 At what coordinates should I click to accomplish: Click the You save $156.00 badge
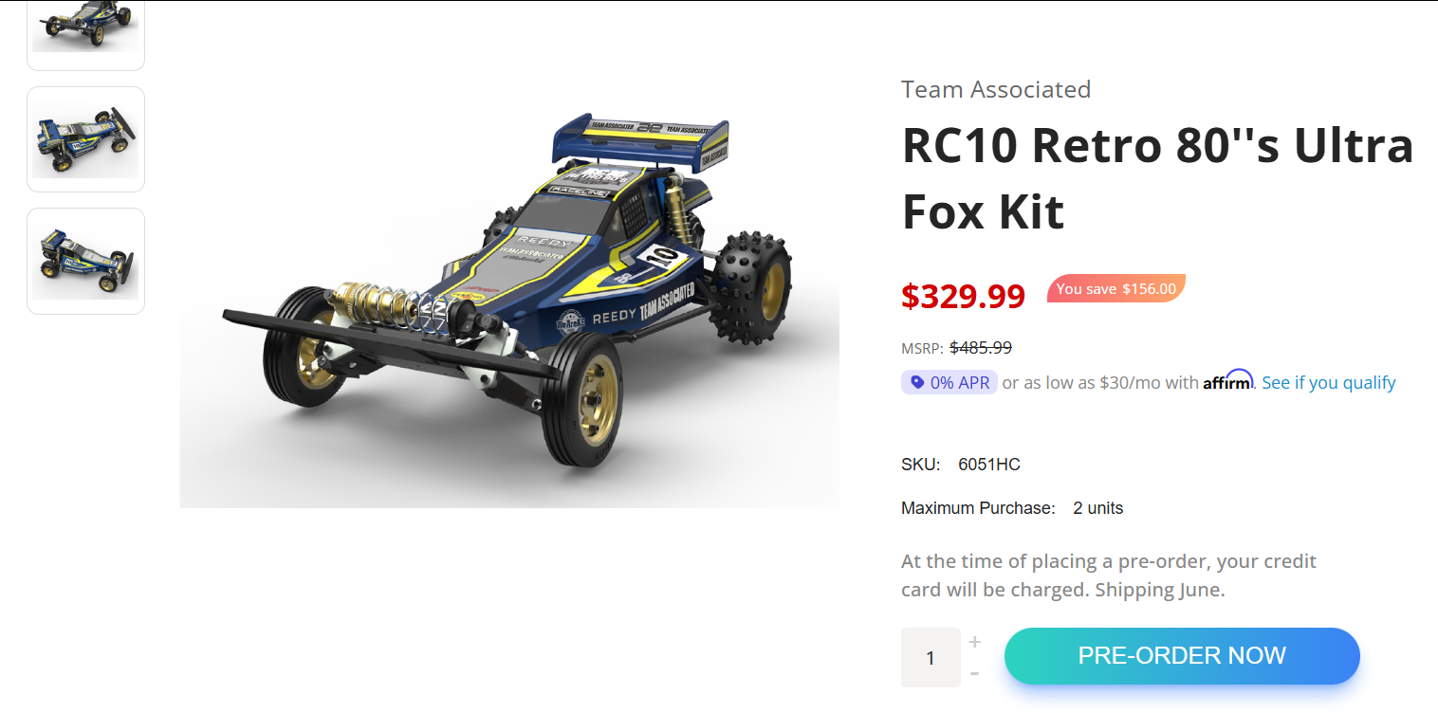1116,288
